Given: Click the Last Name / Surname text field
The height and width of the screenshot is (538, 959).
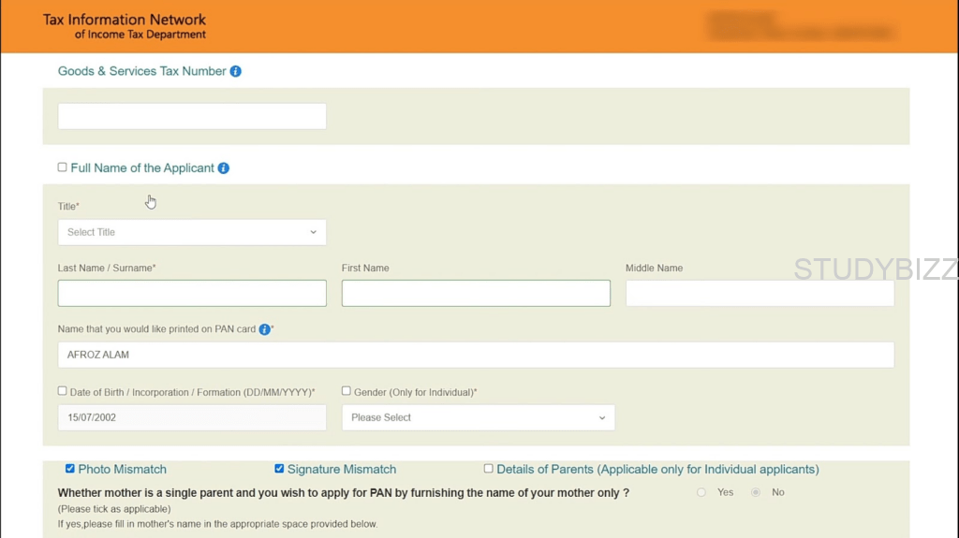Looking at the screenshot, I should [192, 293].
